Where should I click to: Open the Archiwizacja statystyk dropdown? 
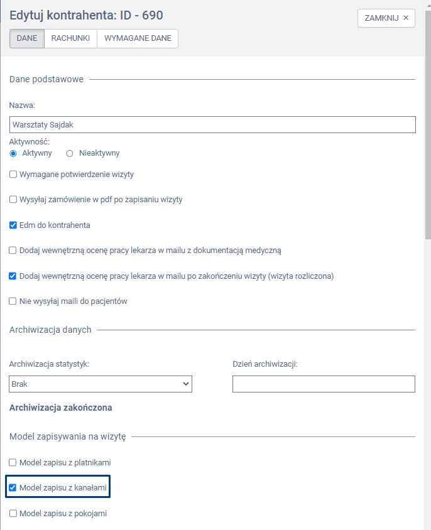[101, 384]
